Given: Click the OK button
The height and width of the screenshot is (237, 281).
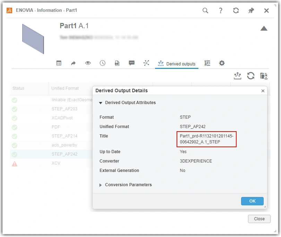Looking at the screenshot, I should point(252,201).
